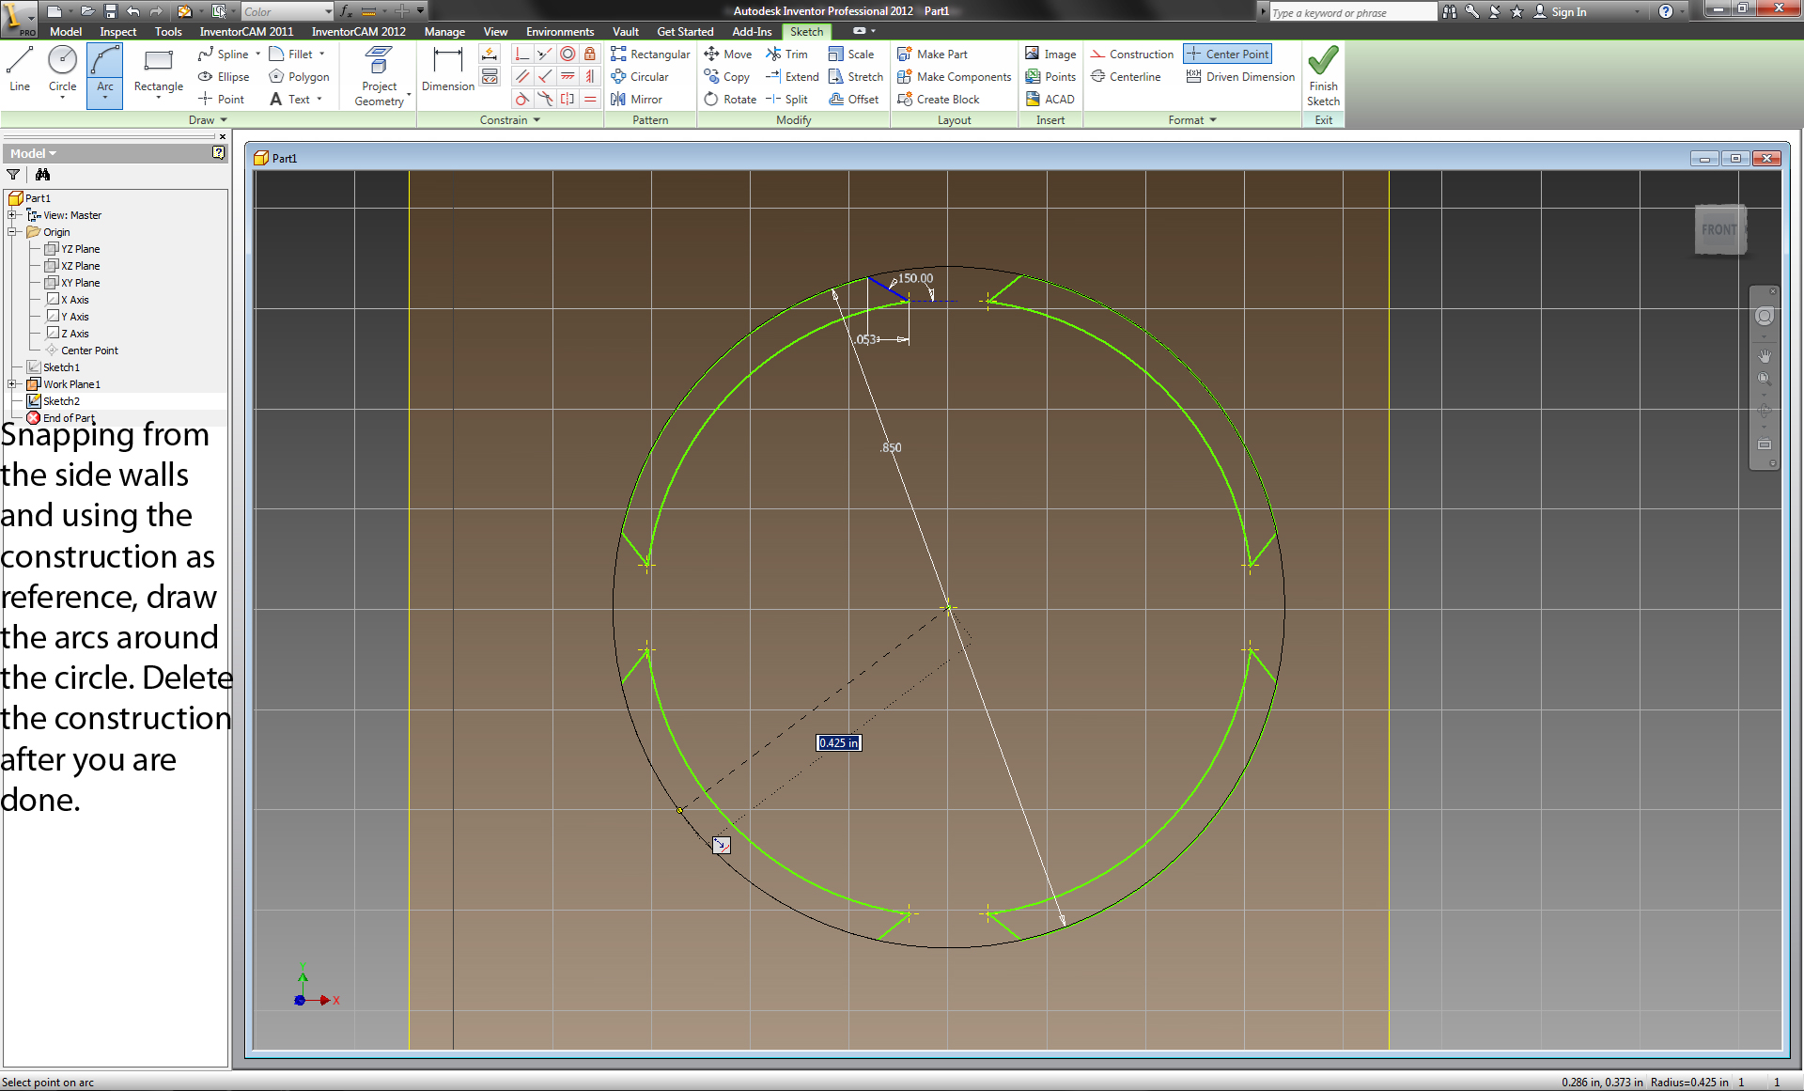Select the Rectangle tool
The width and height of the screenshot is (1804, 1091).
coord(158,70)
